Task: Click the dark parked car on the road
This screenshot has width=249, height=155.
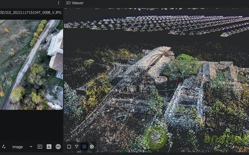Action: click(46, 41)
